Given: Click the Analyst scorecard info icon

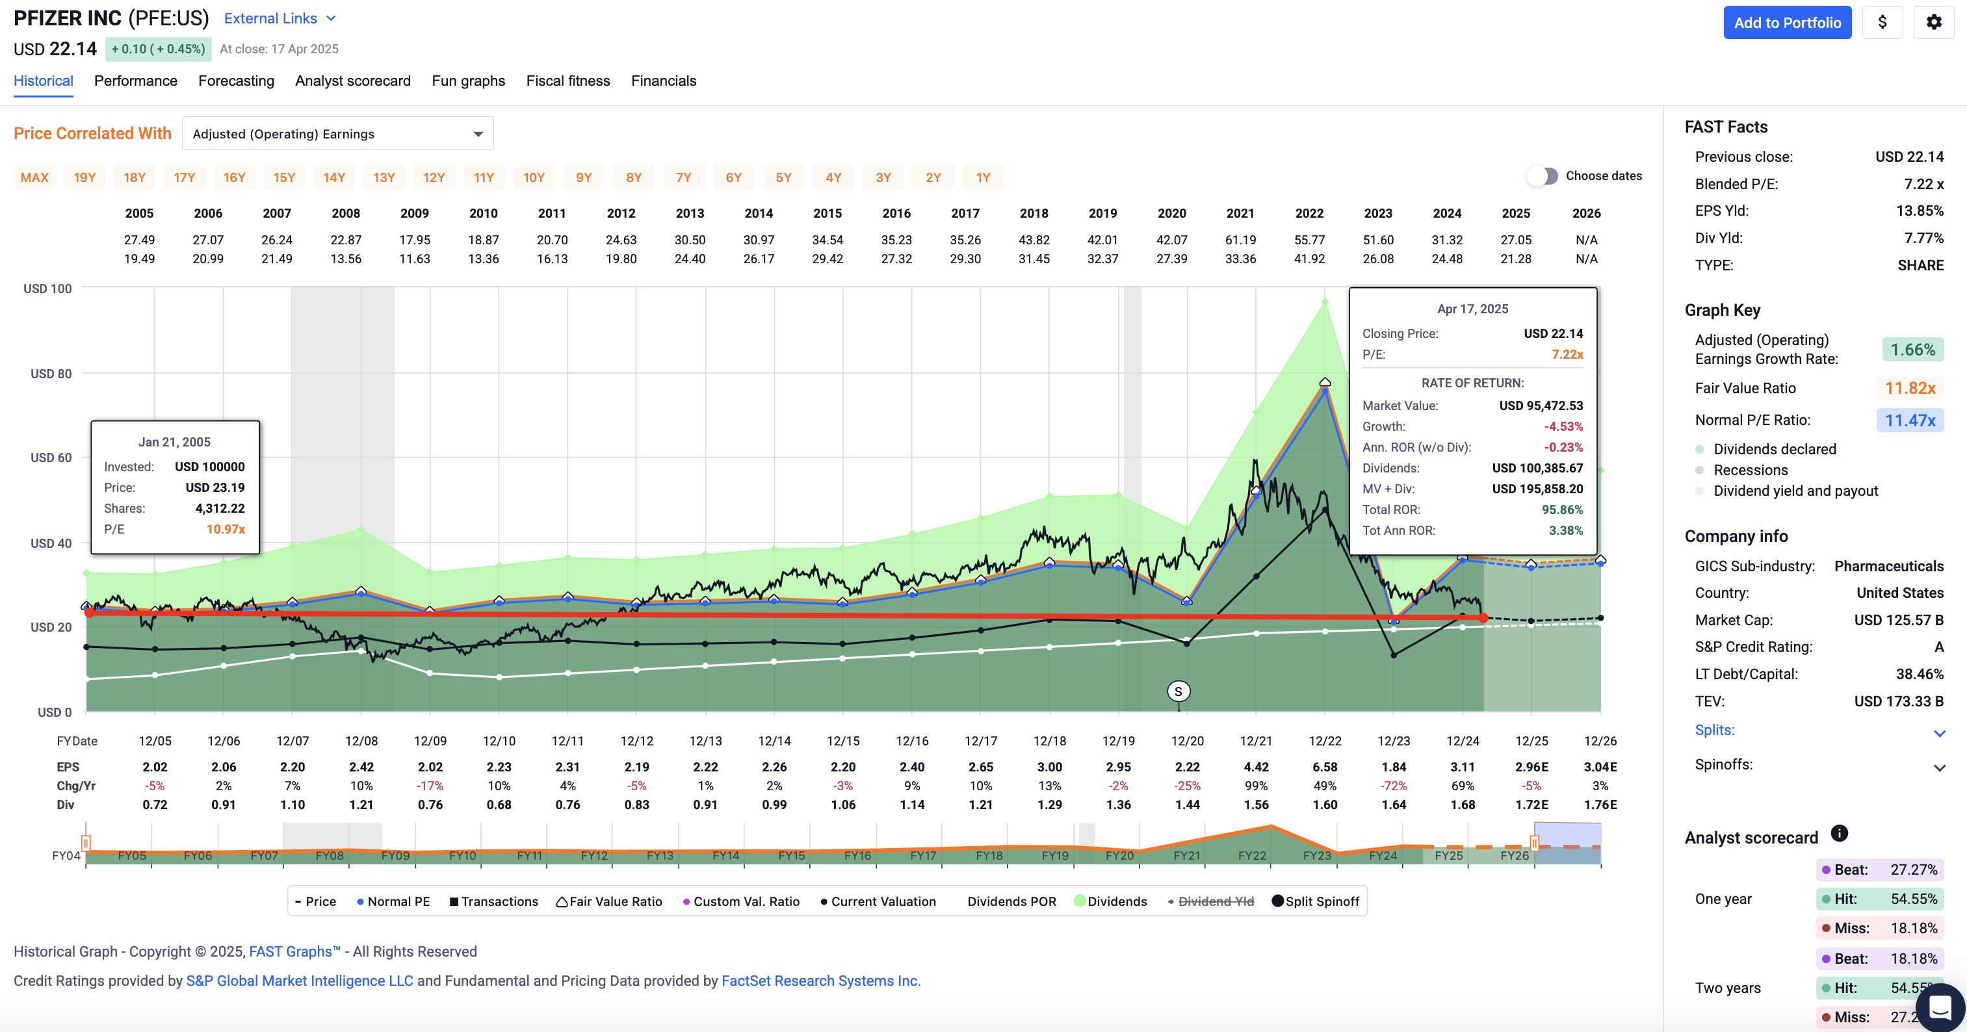Looking at the screenshot, I should pos(1840,834).
